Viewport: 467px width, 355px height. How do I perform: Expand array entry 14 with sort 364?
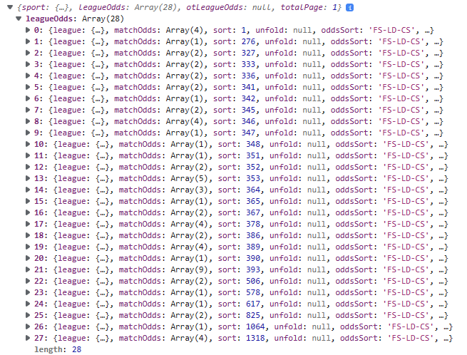tap(28, 190)
